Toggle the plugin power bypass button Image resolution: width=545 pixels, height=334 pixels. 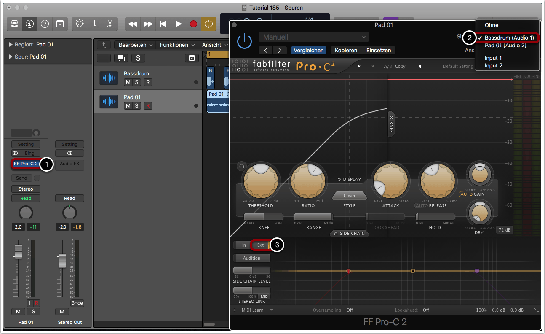point(244,42)
